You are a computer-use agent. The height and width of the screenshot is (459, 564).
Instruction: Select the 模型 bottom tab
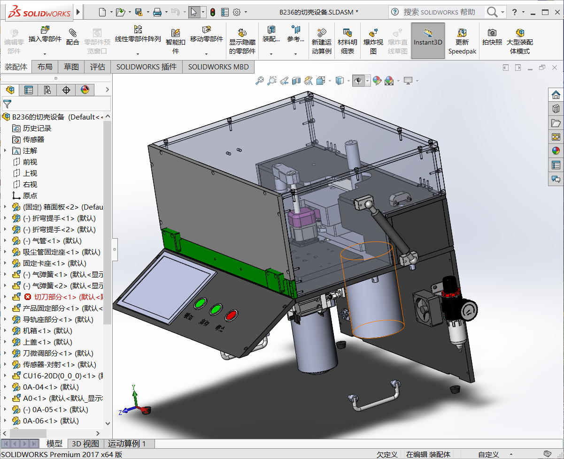[54, 444]
